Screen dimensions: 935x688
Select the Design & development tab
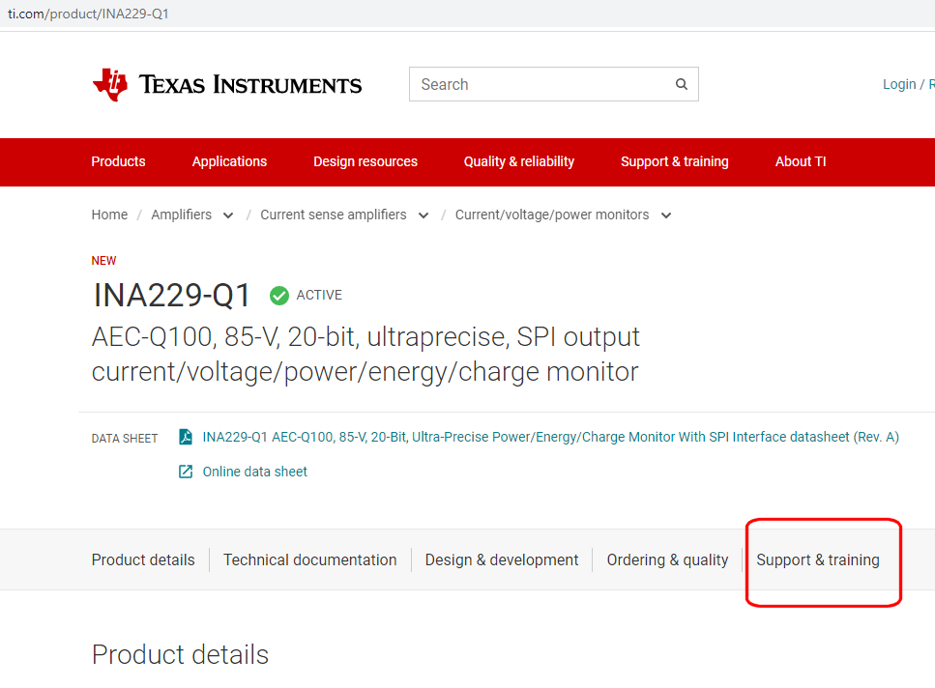(x=502, y=559)
